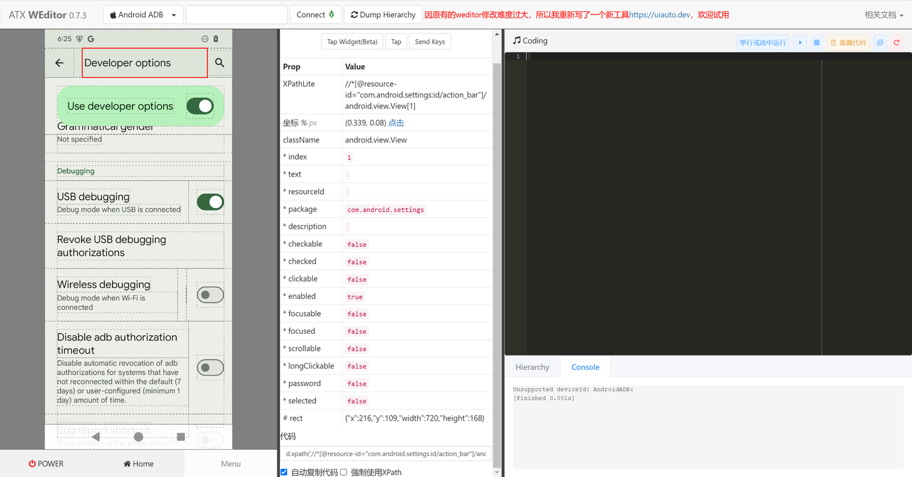Click the red reload code icon
Viewport: 912px width, 477px height.
[896, 42]
